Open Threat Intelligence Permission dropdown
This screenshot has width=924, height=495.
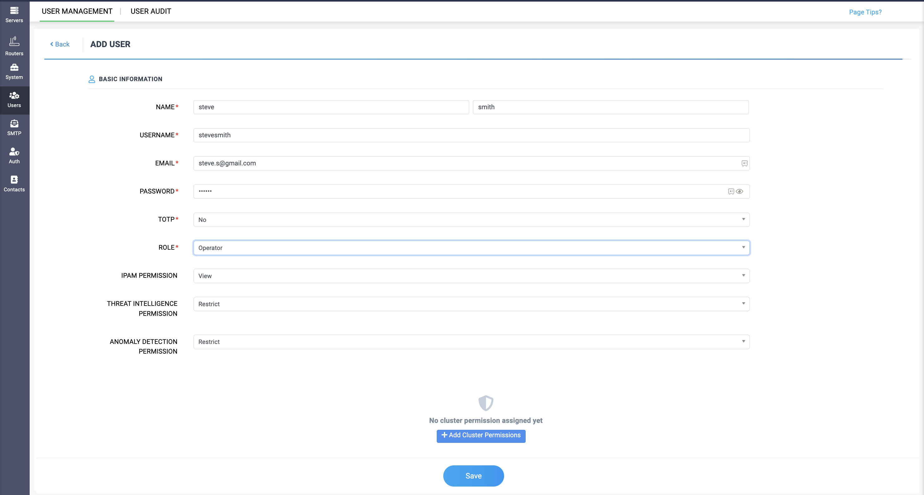(x=471, y=304)
